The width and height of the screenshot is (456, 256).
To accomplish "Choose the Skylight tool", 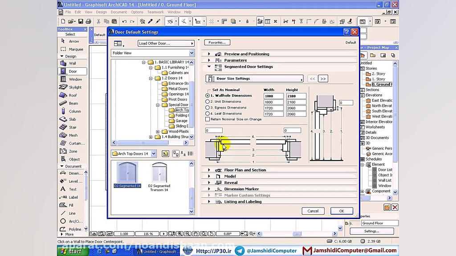I will pos(74,87).
